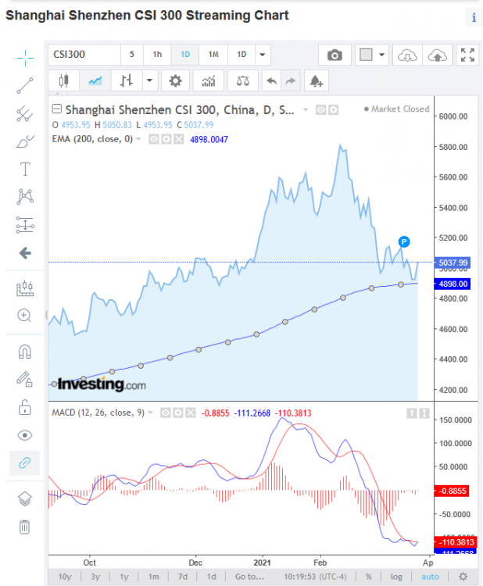Toggle hide all drawings eye icon

25,435
